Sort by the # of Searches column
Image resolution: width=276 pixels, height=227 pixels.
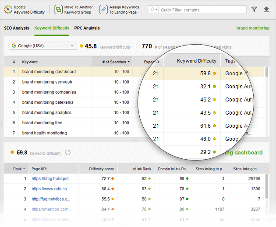116,62
